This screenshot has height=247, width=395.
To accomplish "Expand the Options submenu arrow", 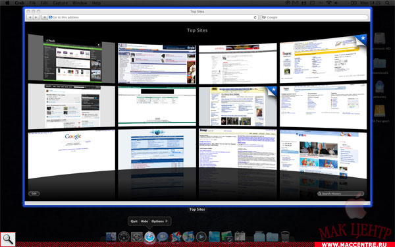I will [x=167, y=221].
